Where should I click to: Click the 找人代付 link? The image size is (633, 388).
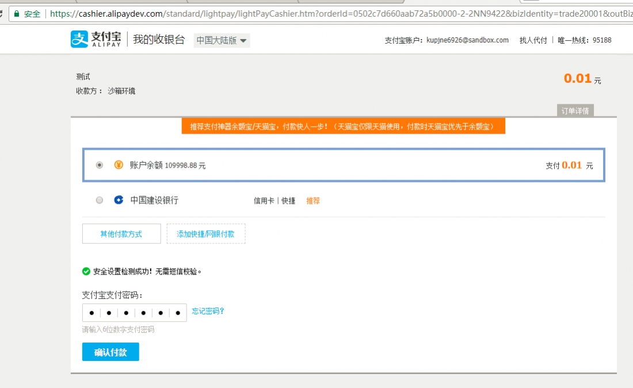click(533, 40)
